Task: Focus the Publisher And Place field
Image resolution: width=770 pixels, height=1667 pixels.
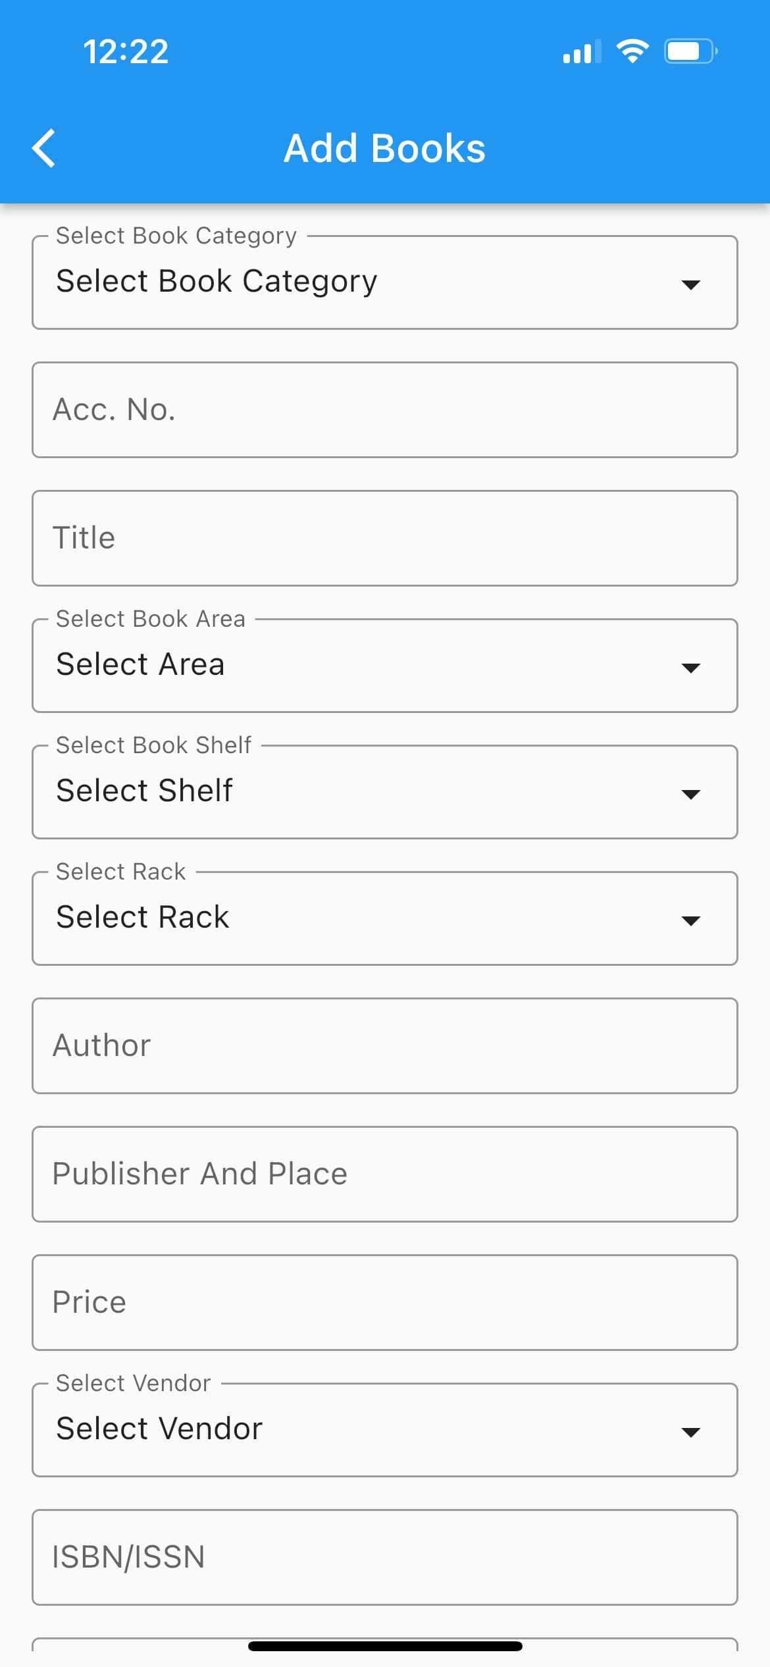Action: point(384,1174)
